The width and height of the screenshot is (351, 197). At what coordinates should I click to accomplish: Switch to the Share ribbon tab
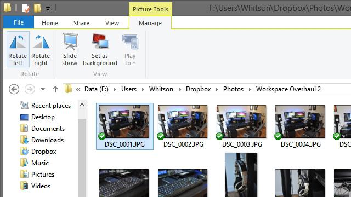coord(81,23)
